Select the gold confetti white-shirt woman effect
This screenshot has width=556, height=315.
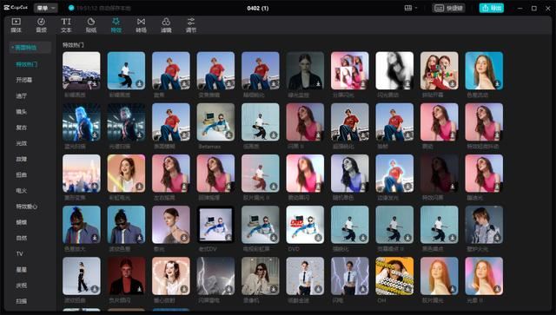pos(305,276)
